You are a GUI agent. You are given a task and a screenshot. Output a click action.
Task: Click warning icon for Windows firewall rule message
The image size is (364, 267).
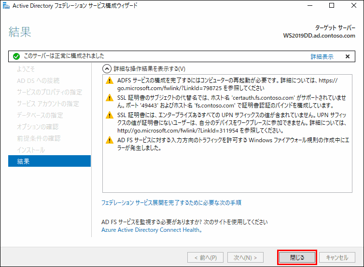tap(109, 140)
